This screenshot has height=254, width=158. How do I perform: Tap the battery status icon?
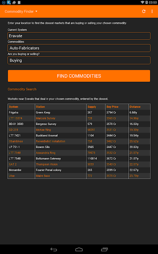(x=147, y=2)
